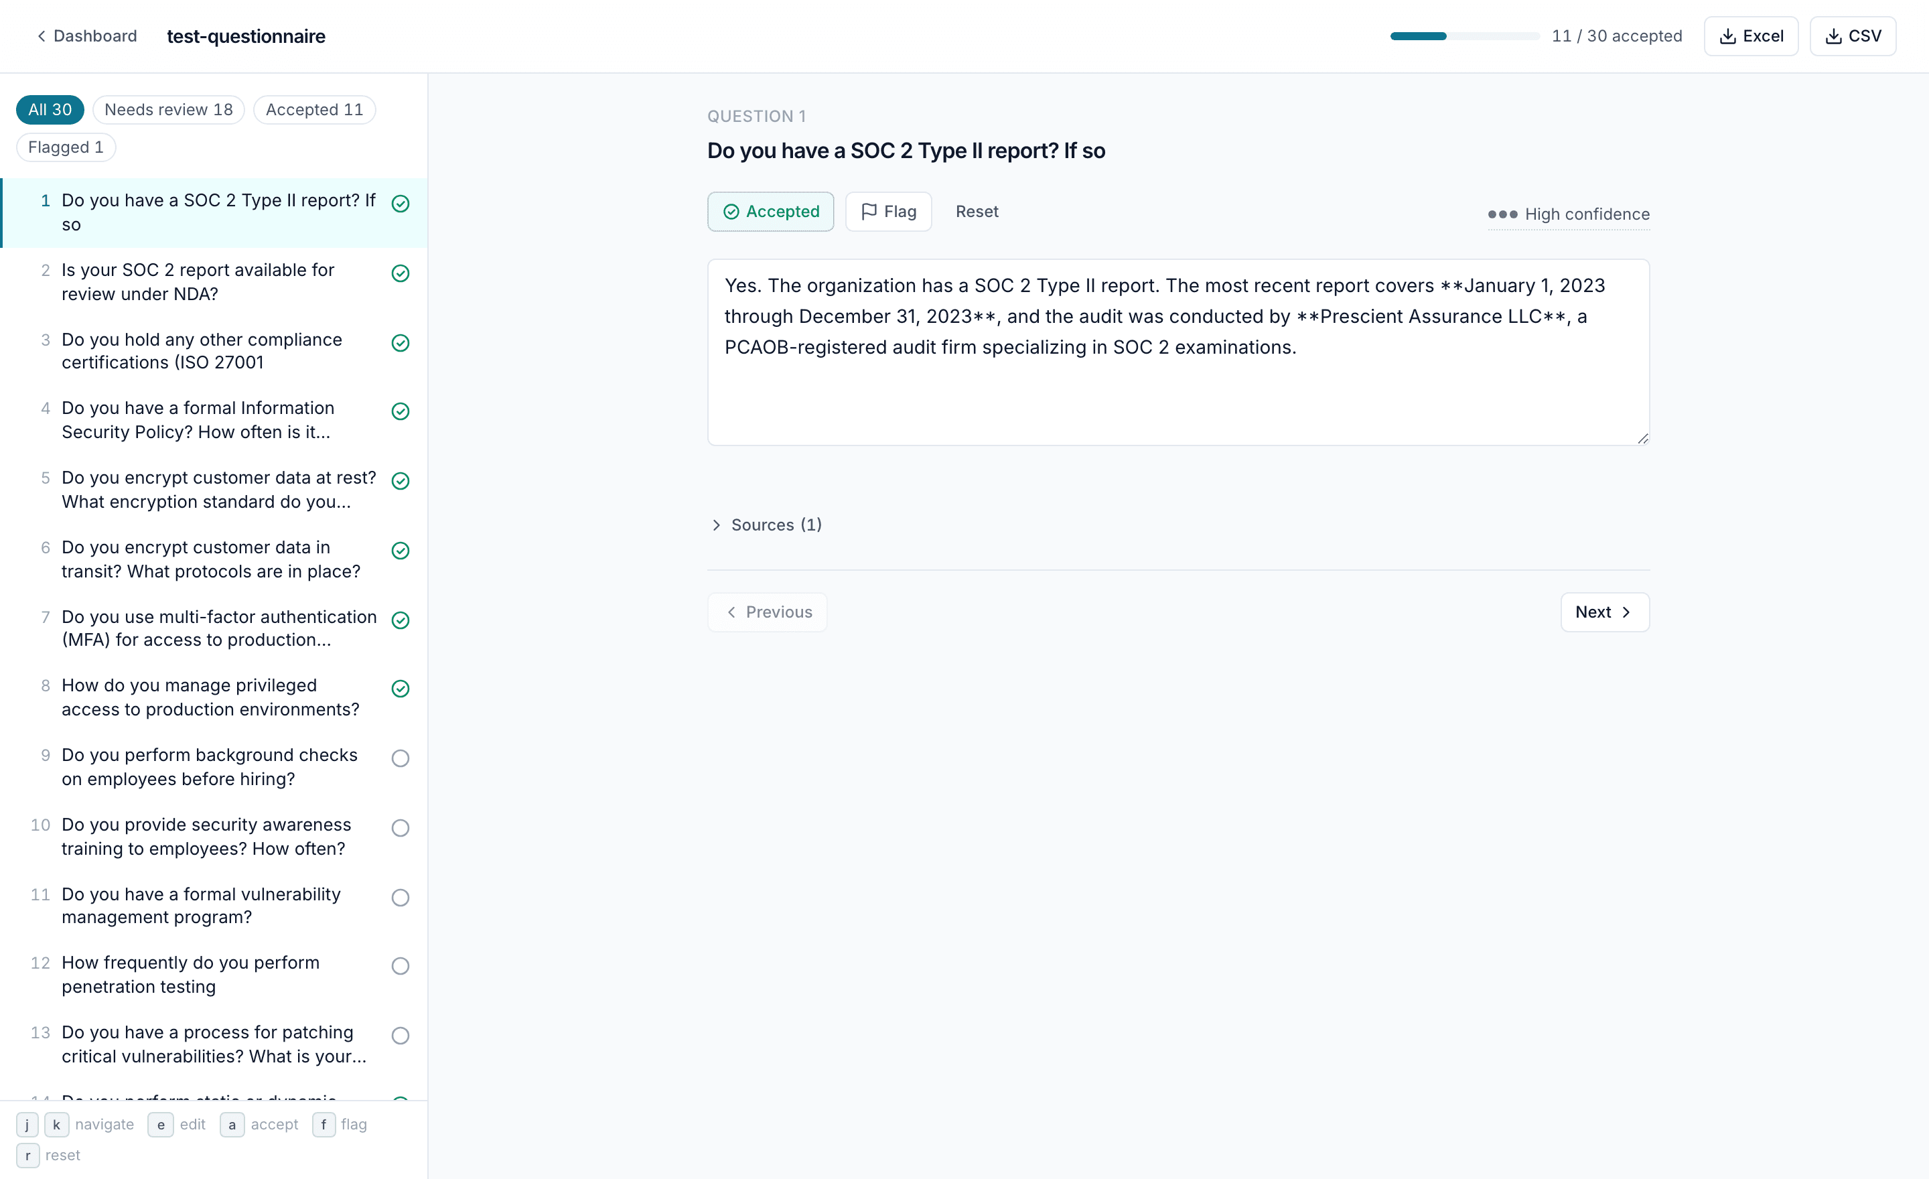This screenshot has height=1179, width=1929.
Task: Click accepted checkmark for data at rest question
Action: point(400,481)
